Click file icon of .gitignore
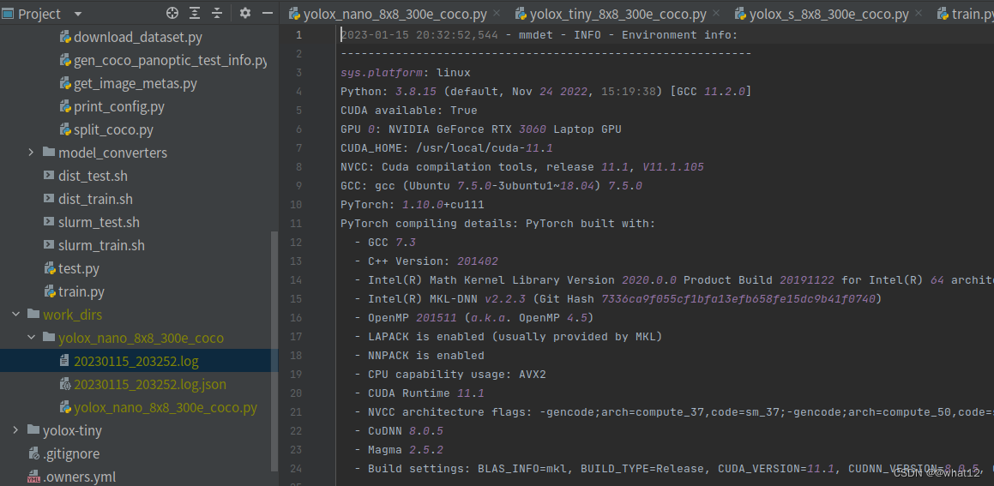994x486 pixels. click(x=34, y=453)
